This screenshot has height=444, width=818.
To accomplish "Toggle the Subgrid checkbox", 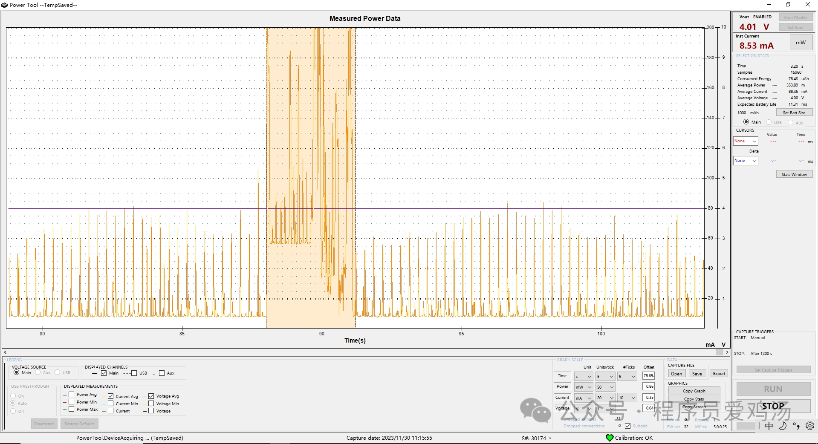I will coord(627,426).
